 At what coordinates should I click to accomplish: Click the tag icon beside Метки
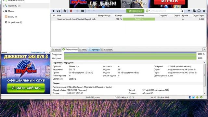tap(6, 11)
